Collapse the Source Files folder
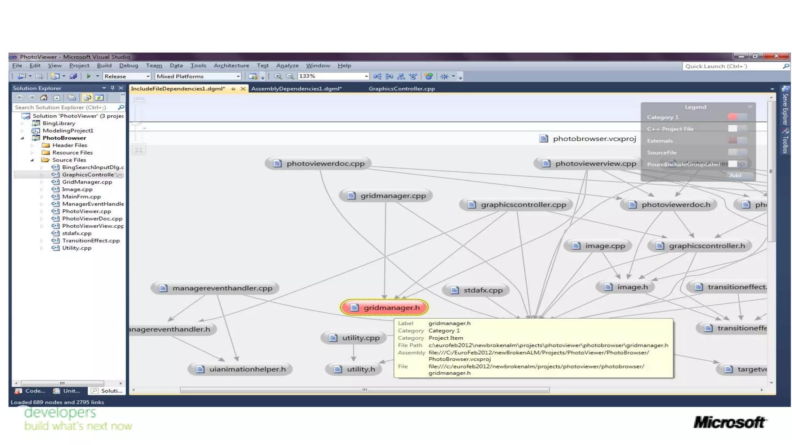Viewport: 792px width, 445px height. (x=32, y=160)
